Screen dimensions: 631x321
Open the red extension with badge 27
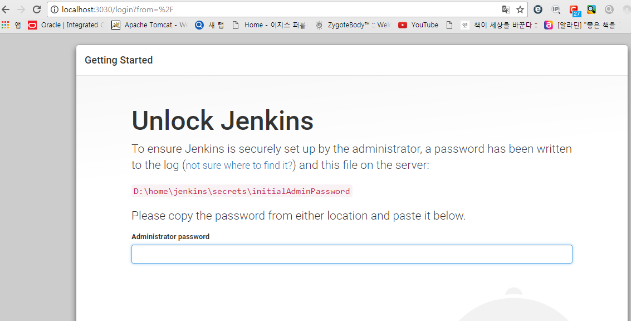point(574,10)
